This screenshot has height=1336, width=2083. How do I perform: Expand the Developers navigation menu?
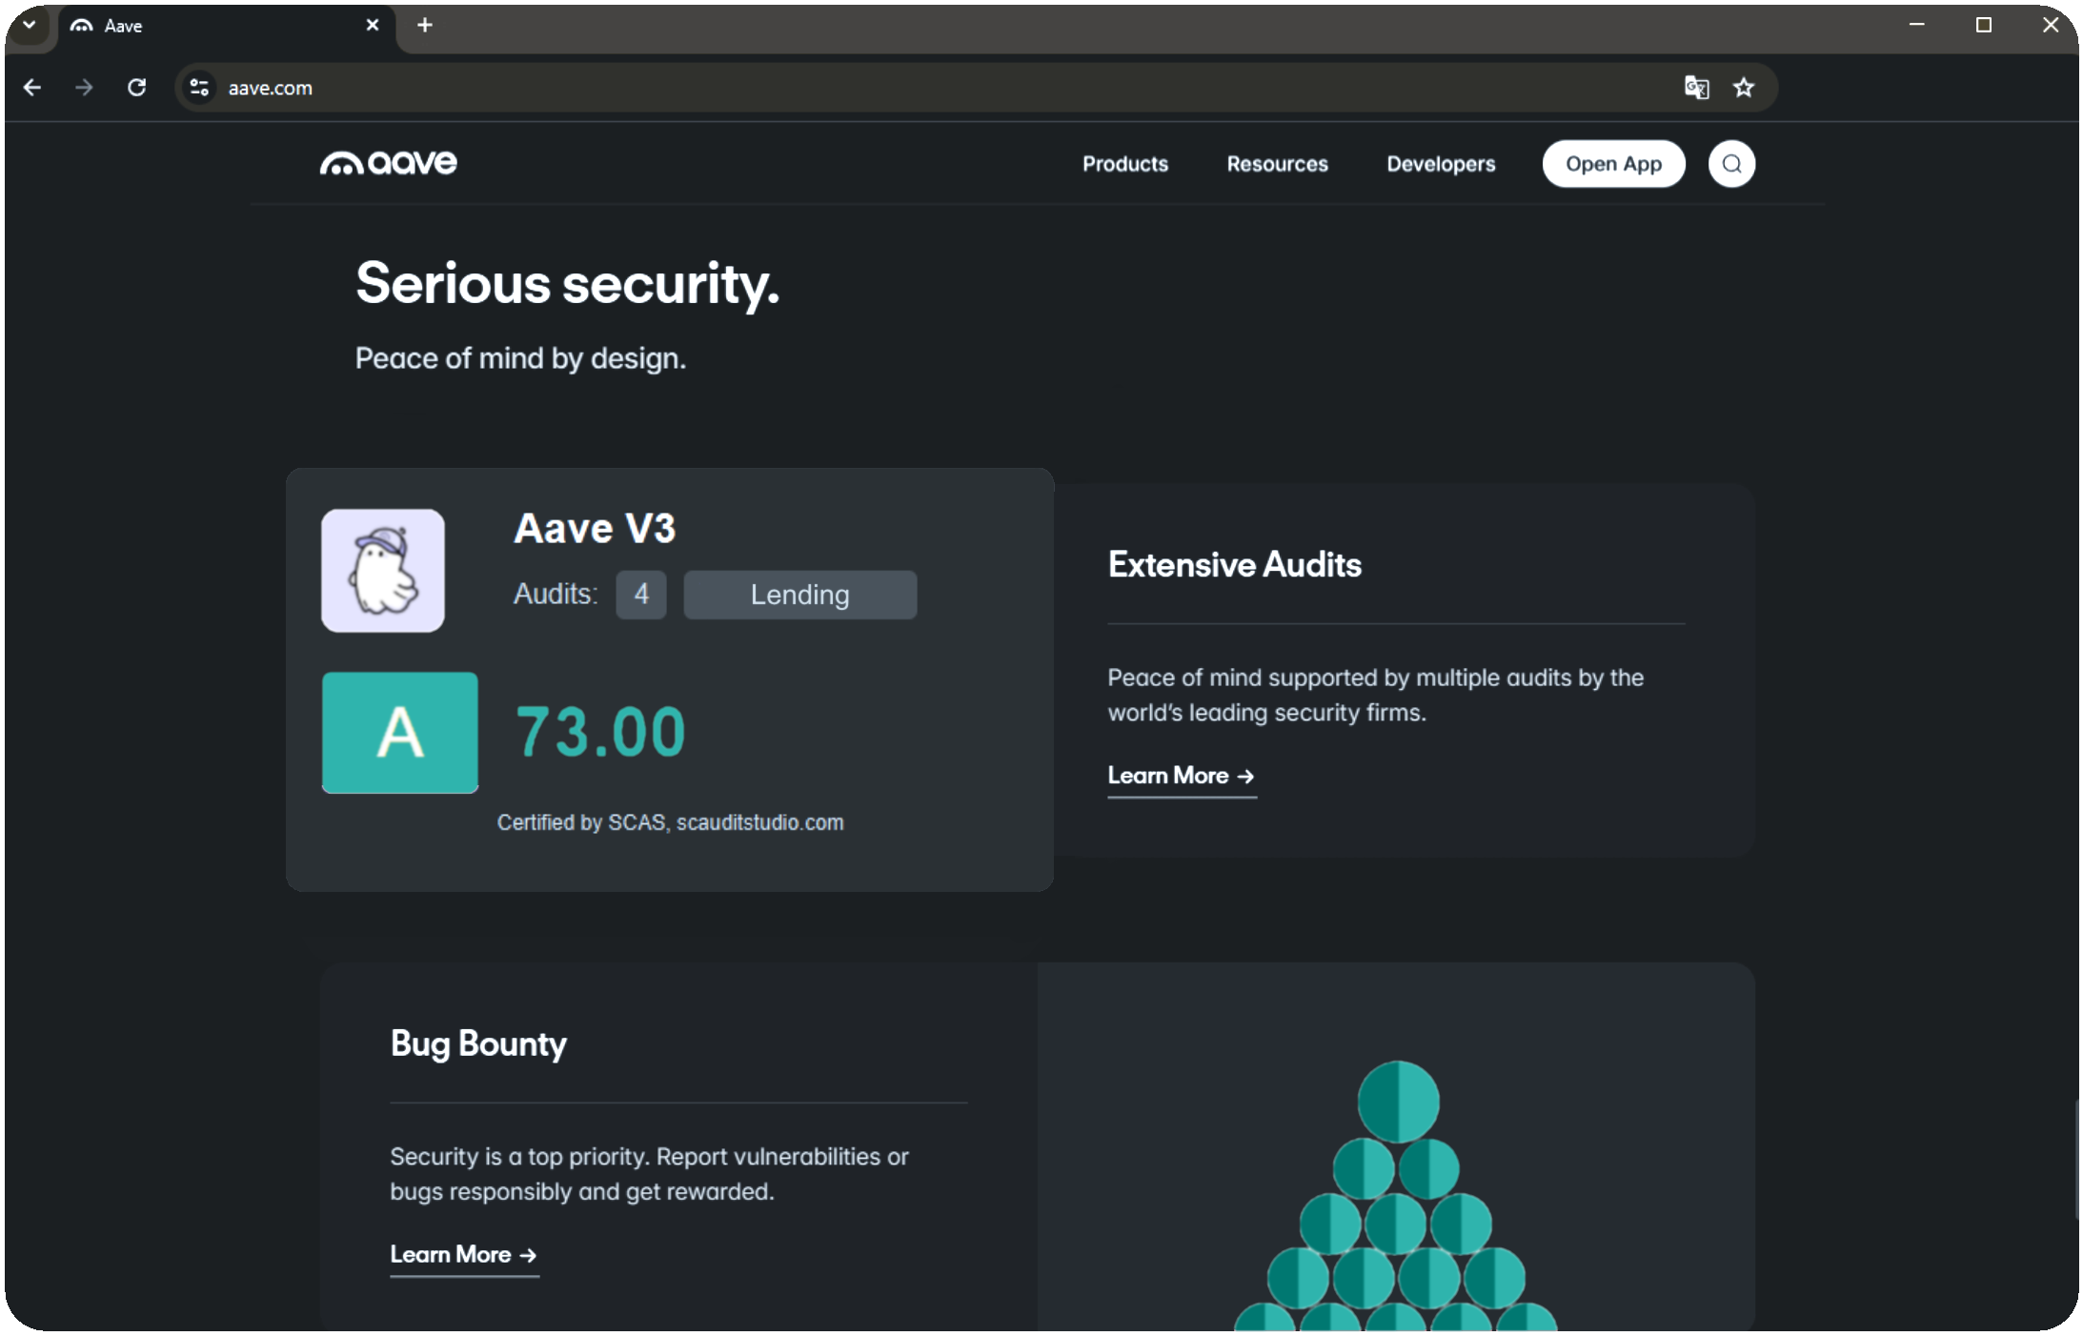(x=1441, y=163)
